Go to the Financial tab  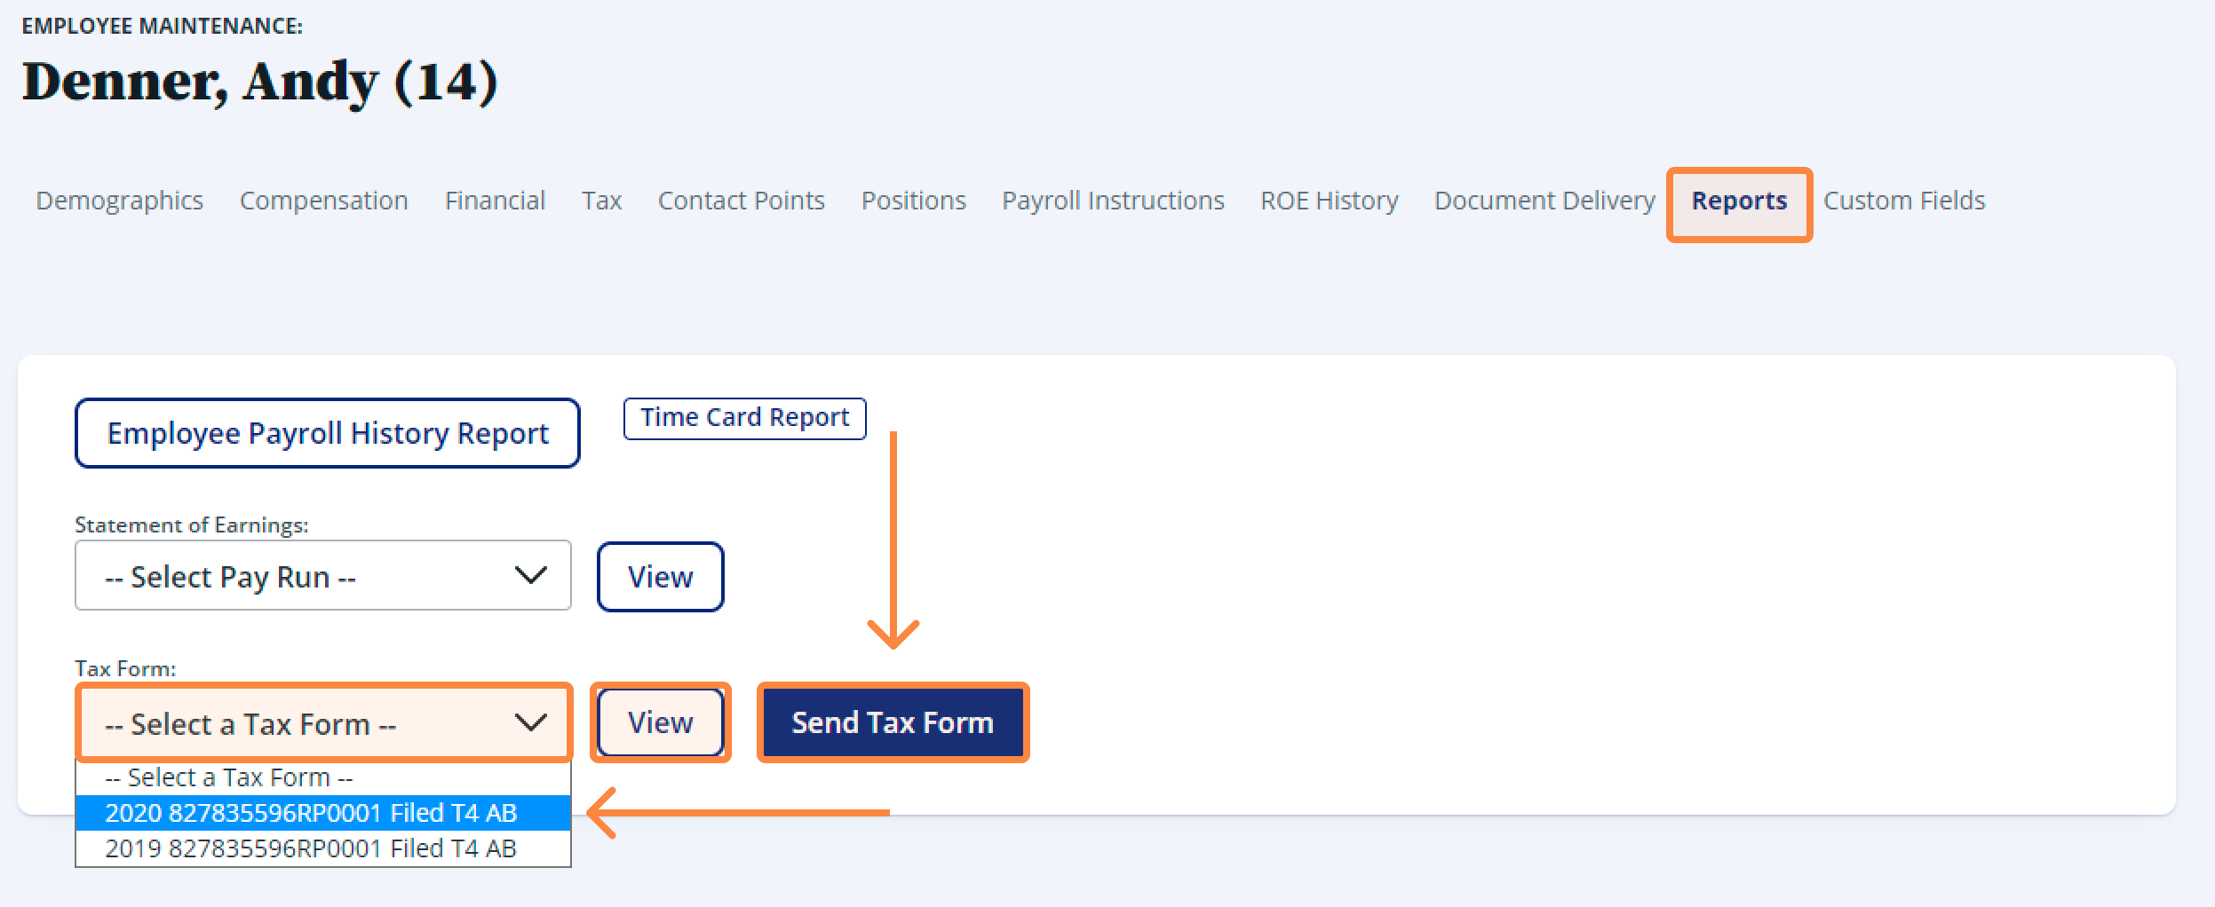click(x=496, y=201)
